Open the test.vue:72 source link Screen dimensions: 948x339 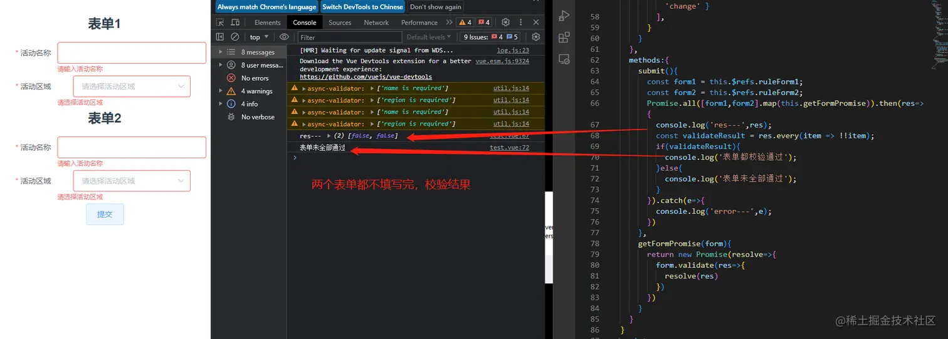coord(509,148)
